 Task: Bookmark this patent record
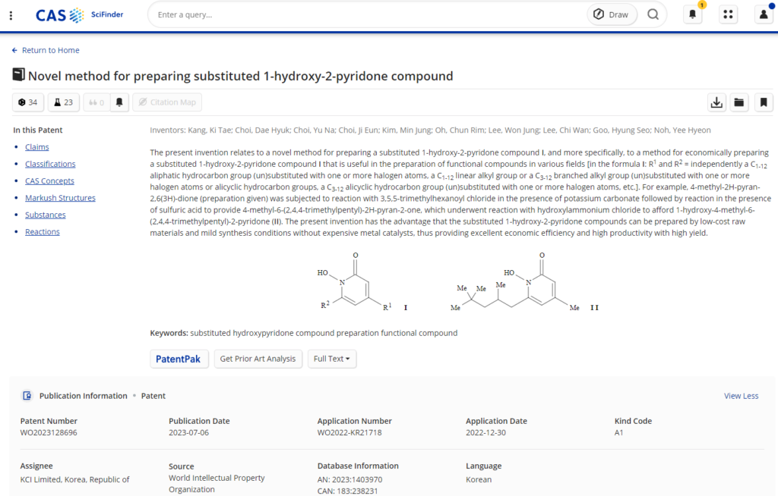click(x=763, y=102)
